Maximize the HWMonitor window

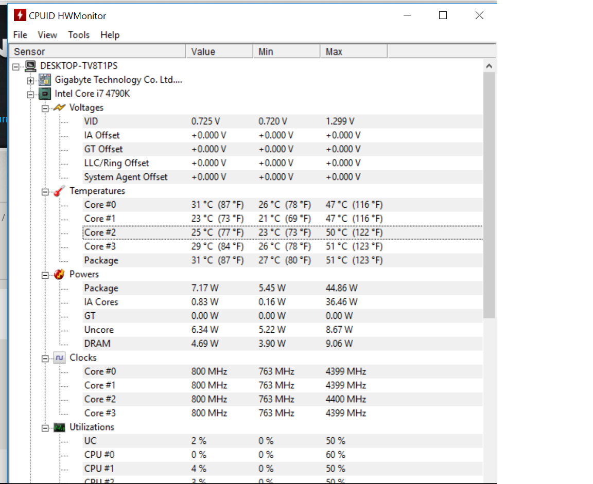443,15
